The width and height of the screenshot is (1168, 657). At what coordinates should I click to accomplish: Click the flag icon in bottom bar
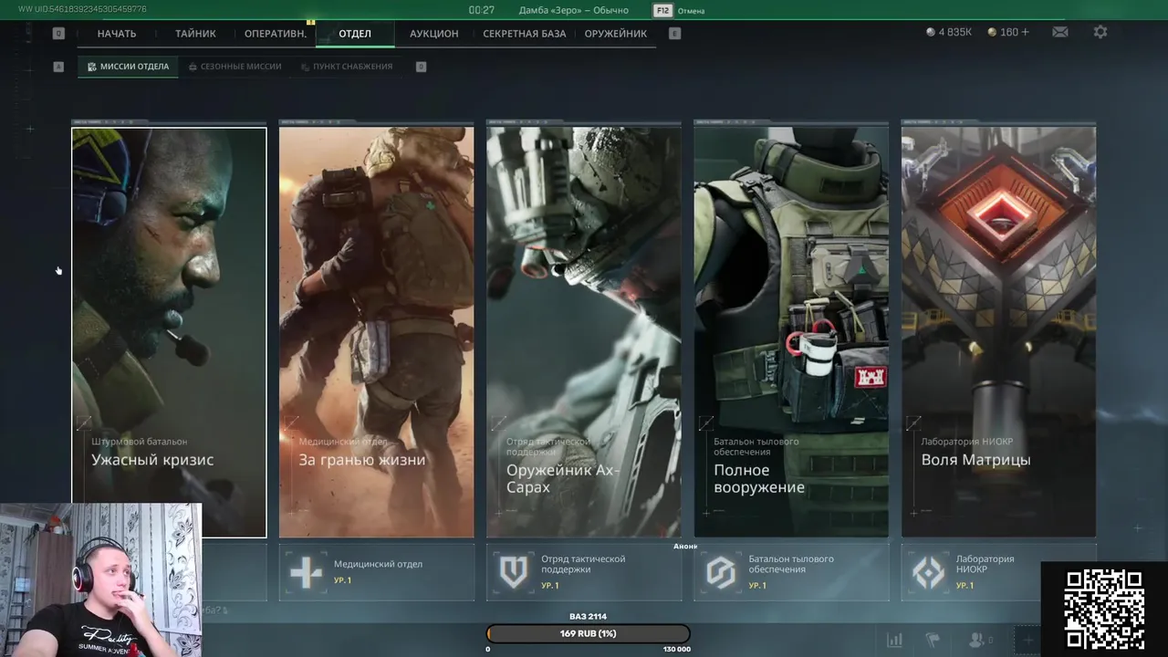coord(933,640)
